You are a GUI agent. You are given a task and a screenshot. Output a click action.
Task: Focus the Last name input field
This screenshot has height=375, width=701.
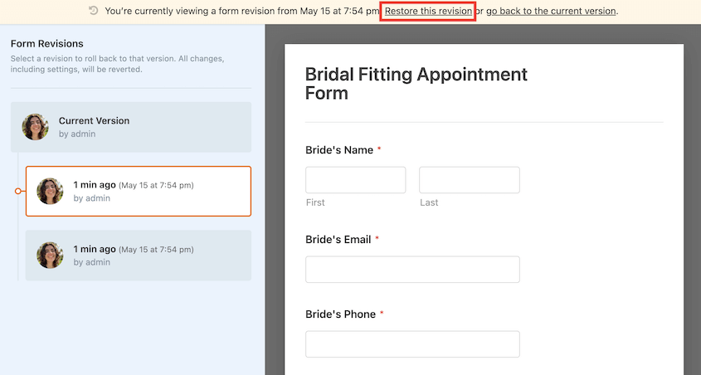[x=470, y=180]
